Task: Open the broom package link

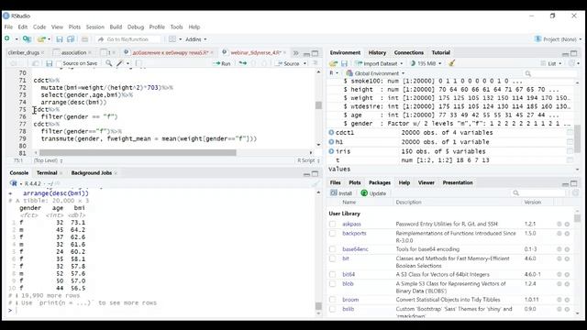Action: (350, 300)
